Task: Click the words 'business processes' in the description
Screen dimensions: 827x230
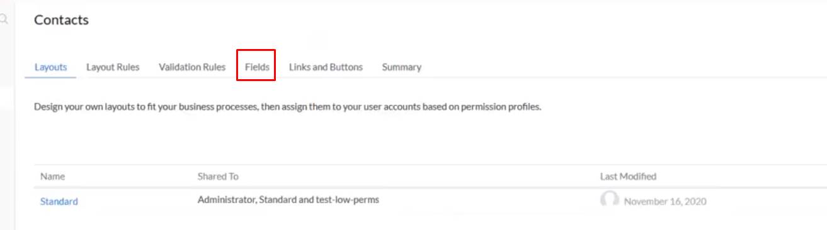Action: point(218,107)
